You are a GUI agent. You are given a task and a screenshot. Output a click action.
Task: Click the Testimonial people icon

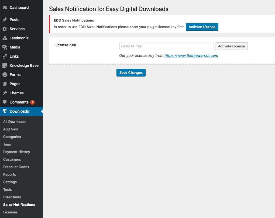point(5,38)
